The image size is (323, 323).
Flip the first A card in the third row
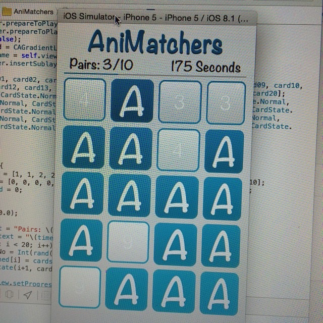[x=82, y=193]
